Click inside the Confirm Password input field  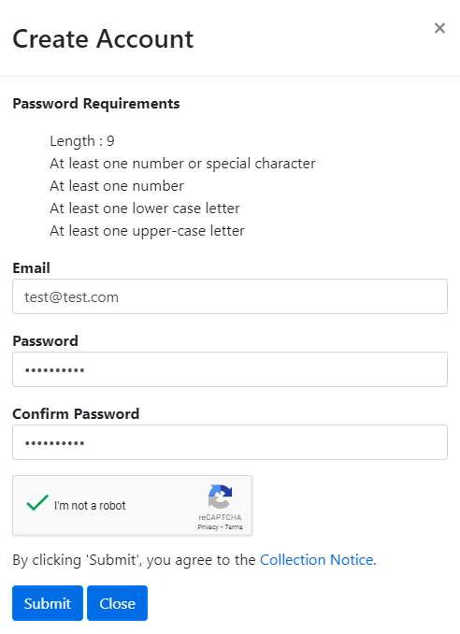pyautogui.click(x=230, y=442)
